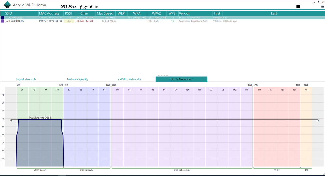Image resolution: width=325 pixels, height=176 pixels.
Task: Switch to the Network quality tab
Action: 77,79
